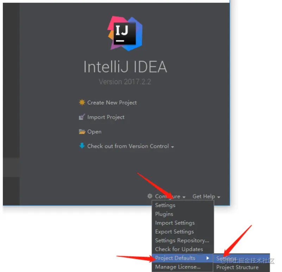
Task: Click the IntelliJ IDEA logo
Action: 125,33
